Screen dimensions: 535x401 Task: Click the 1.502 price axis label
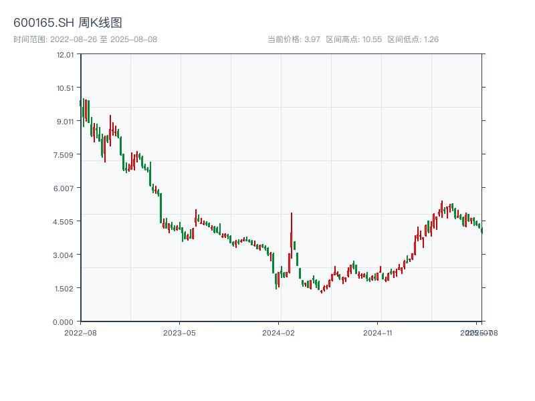[x=65, y=288]
